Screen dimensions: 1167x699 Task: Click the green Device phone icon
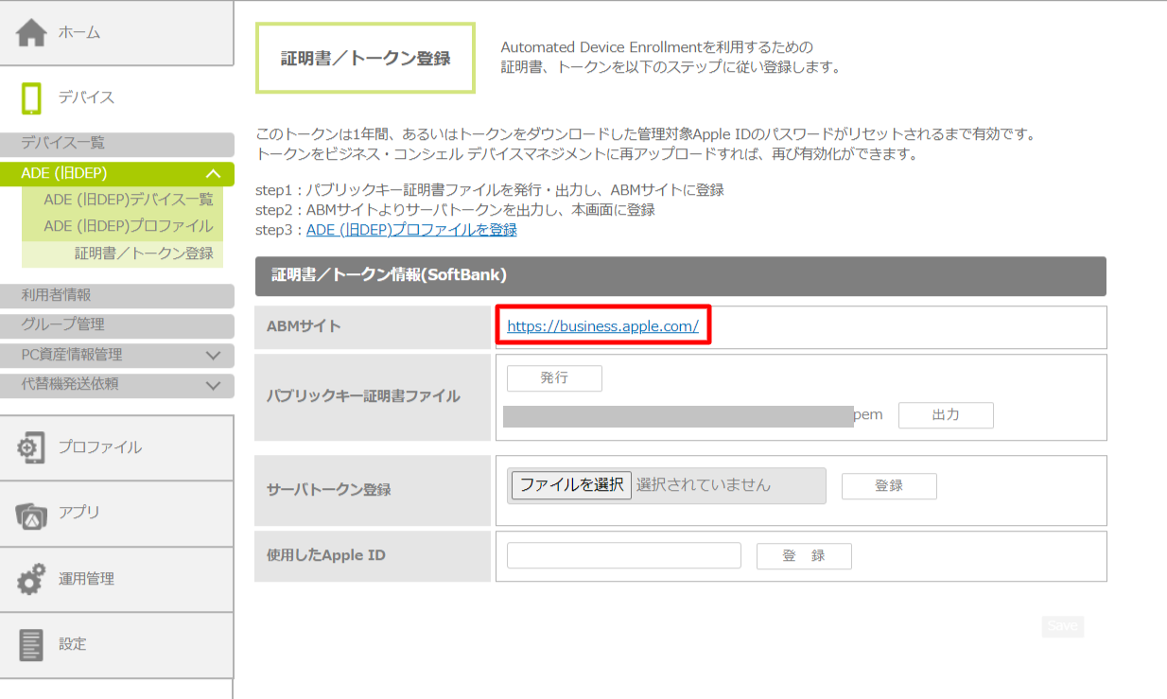point(31,98)
